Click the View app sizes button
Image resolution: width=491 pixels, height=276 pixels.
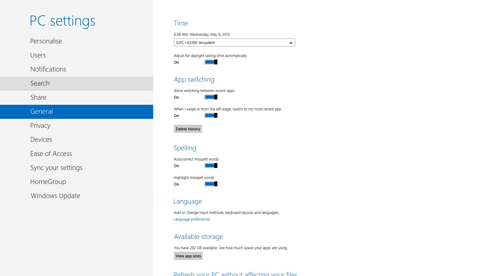(x=188, y=256)
